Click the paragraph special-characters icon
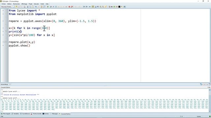211x118 pixels. [x=98, y=7]
